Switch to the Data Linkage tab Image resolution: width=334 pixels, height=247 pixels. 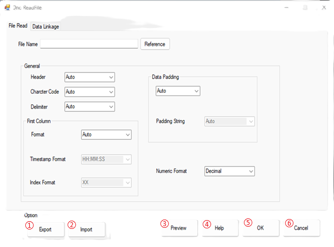(46, 26)
